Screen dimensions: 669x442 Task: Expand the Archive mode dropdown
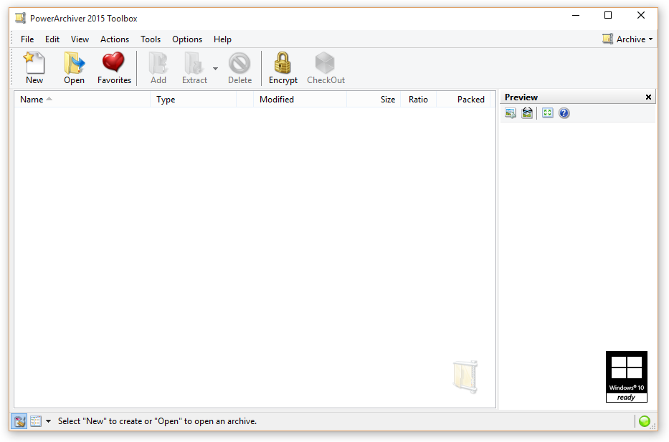coord(627,39)
